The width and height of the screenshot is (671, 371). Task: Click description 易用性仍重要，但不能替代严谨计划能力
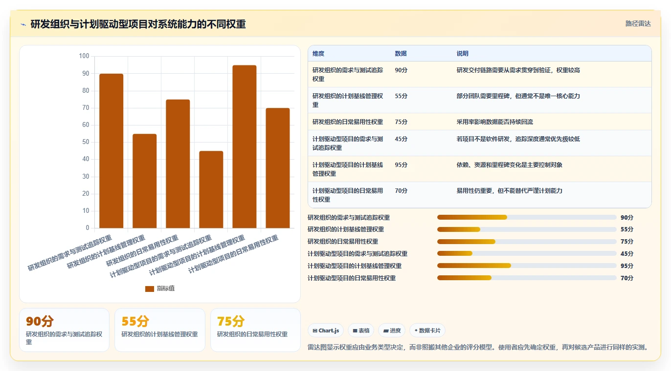click(x=510, y=191)
